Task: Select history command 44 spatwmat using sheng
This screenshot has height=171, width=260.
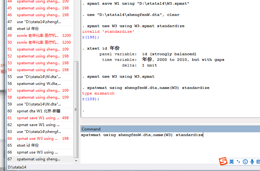Action: 40,2
